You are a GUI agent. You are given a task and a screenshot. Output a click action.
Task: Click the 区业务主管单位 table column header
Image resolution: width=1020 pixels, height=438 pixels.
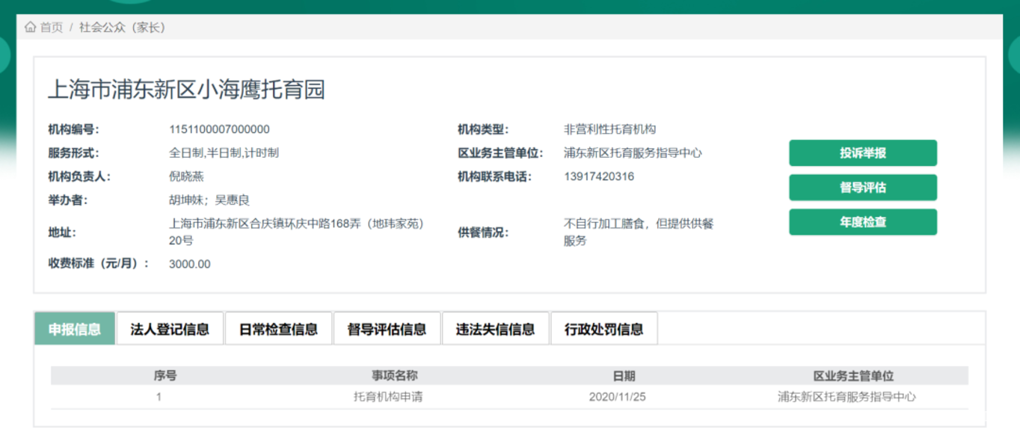(x=853, y=376)
